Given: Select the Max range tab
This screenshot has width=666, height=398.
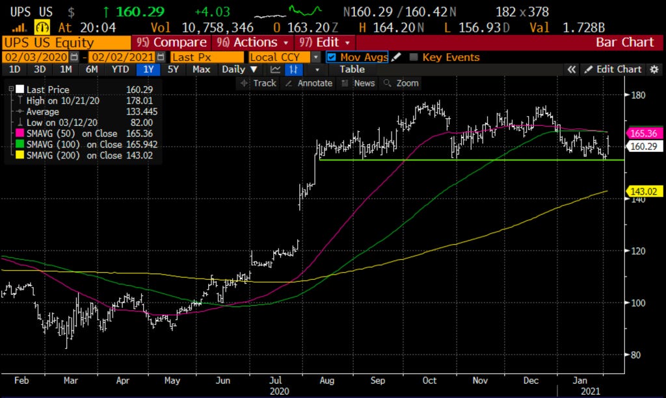Looking at the screenshot, I should click(201, 69).
